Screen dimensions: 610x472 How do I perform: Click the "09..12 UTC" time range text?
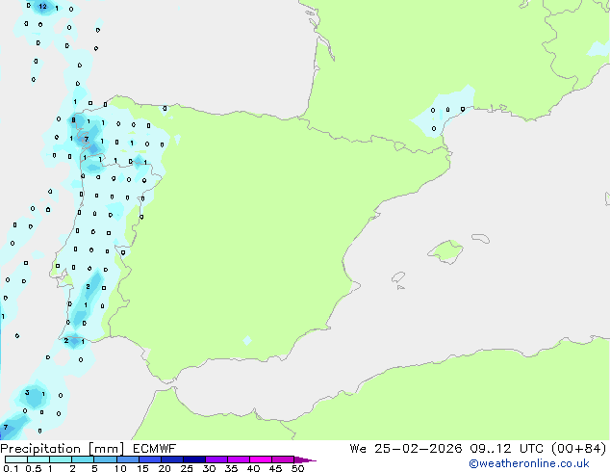(x=506, y=449)
